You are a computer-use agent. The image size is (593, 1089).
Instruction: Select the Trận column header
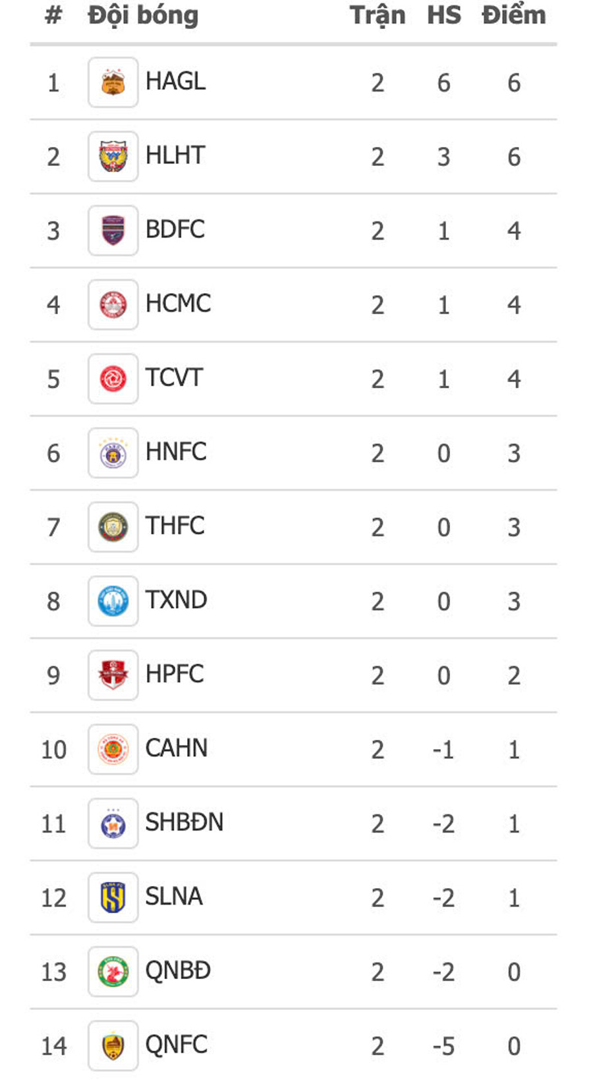[x=377, y=15]
